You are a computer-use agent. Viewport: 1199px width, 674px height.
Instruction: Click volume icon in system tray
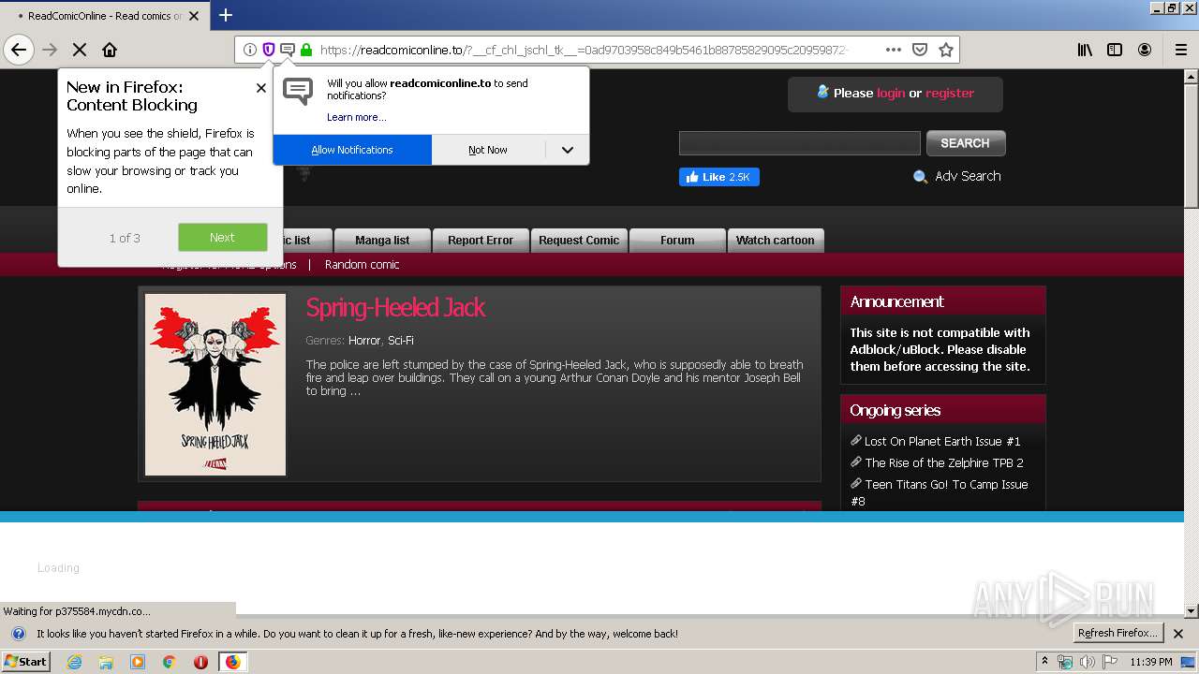(x=1088, y=662)
